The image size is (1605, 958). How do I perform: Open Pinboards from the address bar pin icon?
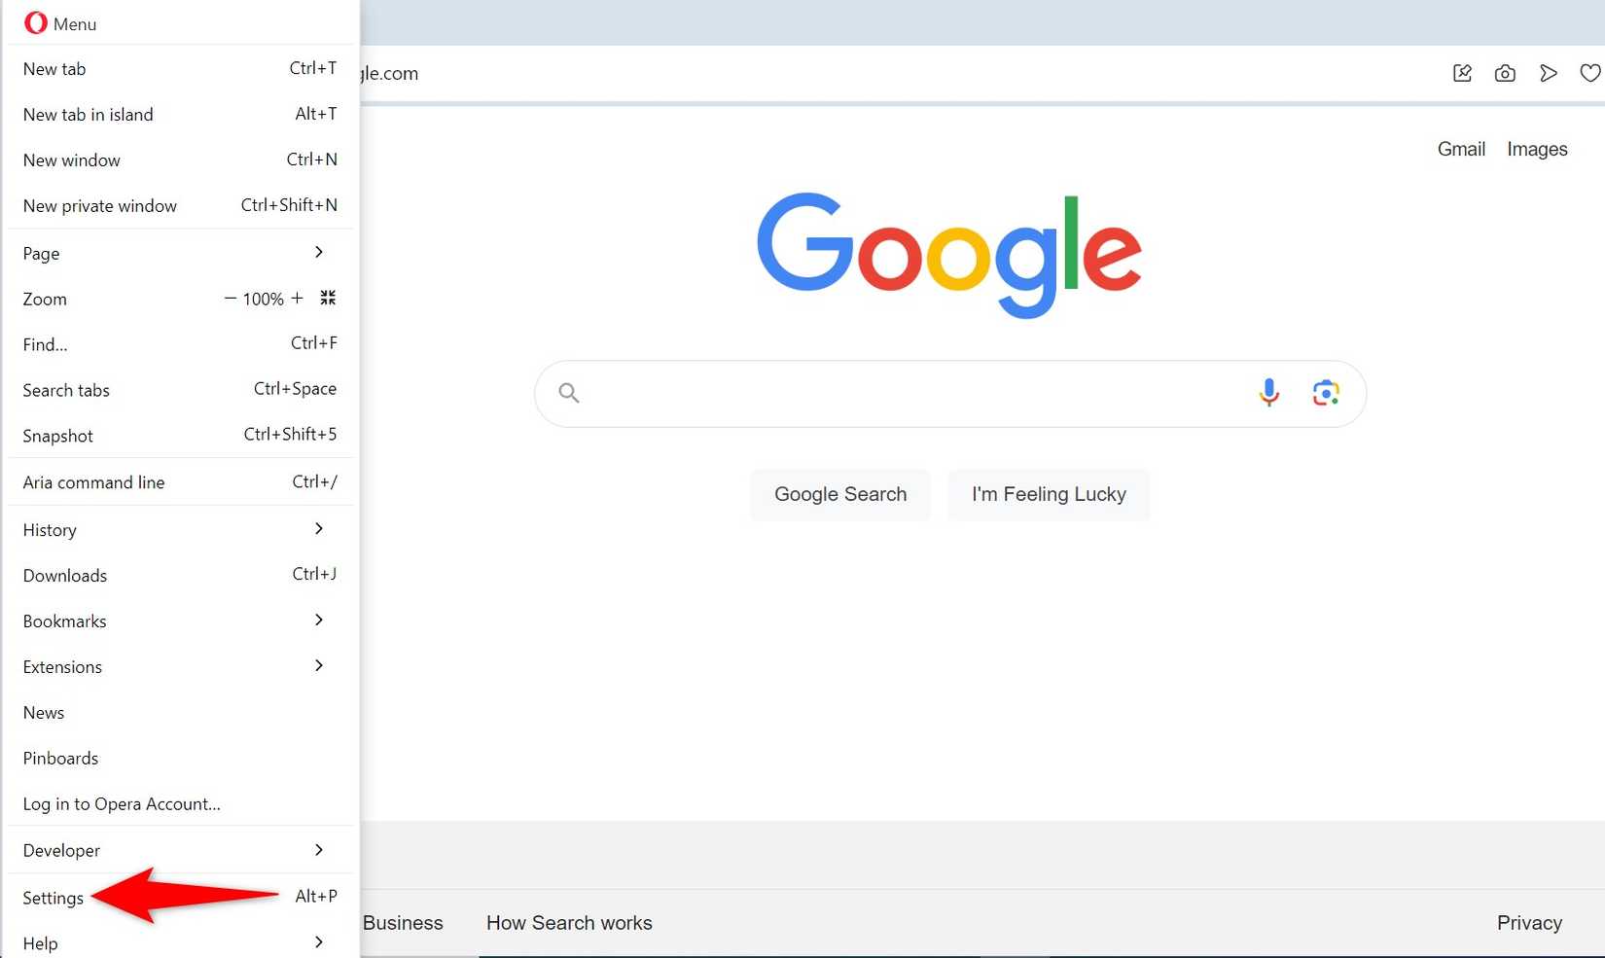1462,73
